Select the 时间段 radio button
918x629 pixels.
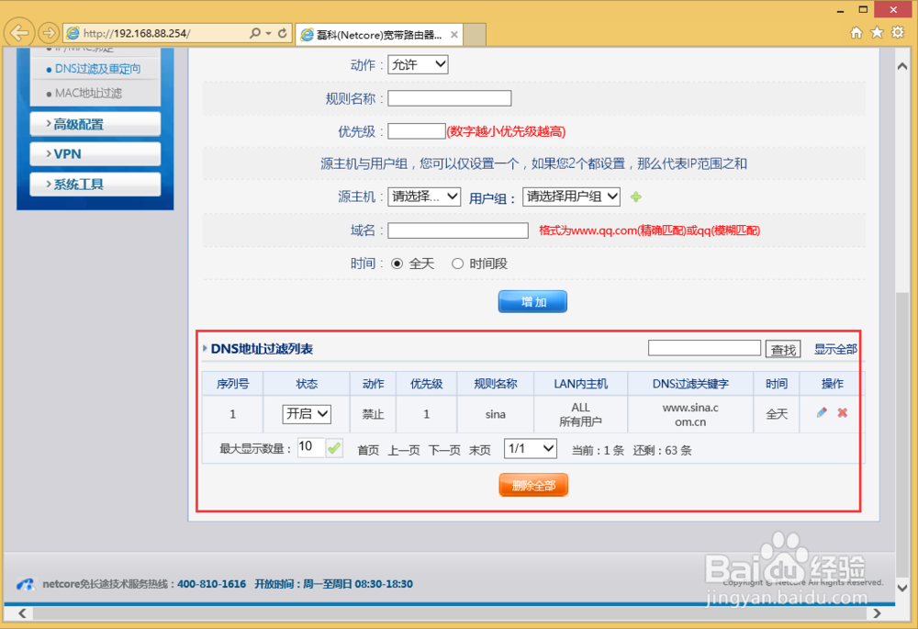click(457, 263)
